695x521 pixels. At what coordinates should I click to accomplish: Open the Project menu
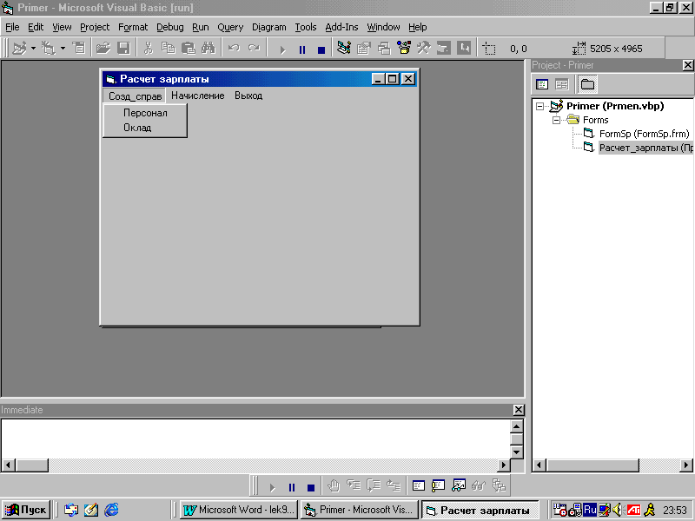click(95, 27)
